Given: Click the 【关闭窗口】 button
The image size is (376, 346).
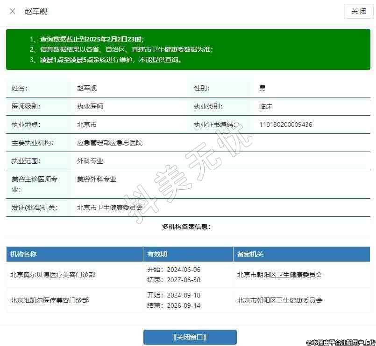Looking at the screenshot, I should [x=190, y=337].
